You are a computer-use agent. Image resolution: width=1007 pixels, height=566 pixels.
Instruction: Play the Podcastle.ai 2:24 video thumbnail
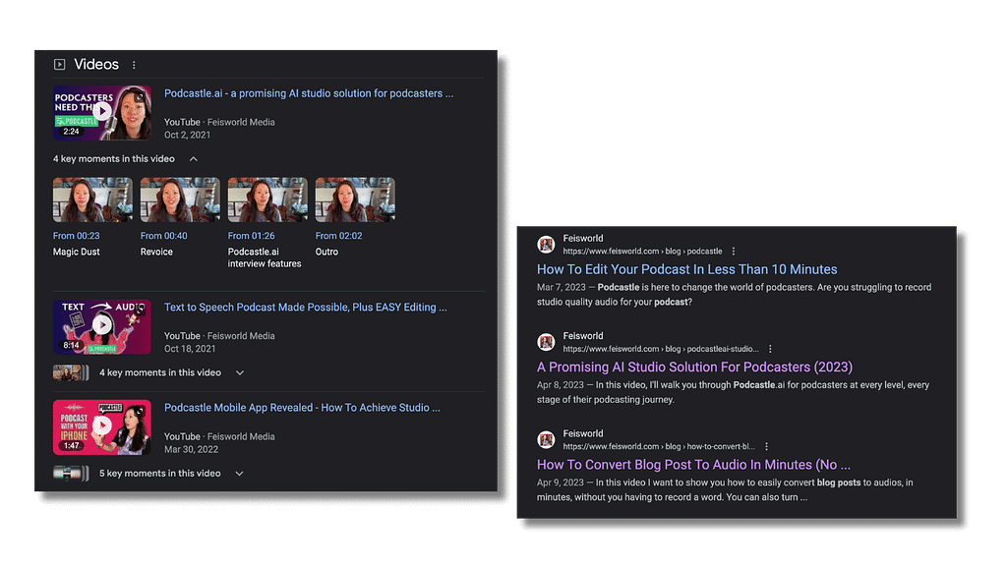pos(102,113)
